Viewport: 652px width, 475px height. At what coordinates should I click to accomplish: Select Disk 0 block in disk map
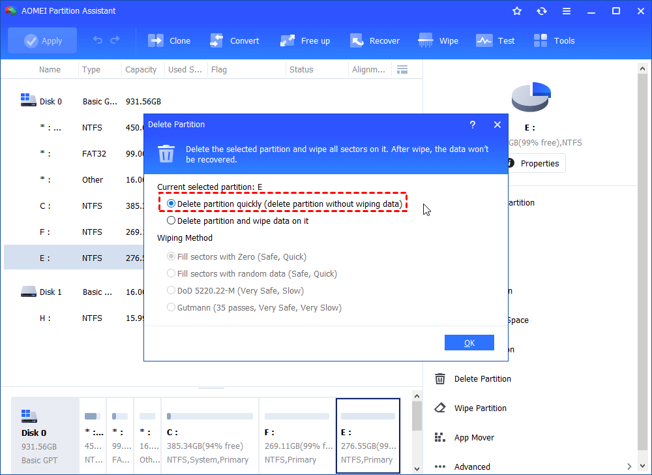[45, 436]
